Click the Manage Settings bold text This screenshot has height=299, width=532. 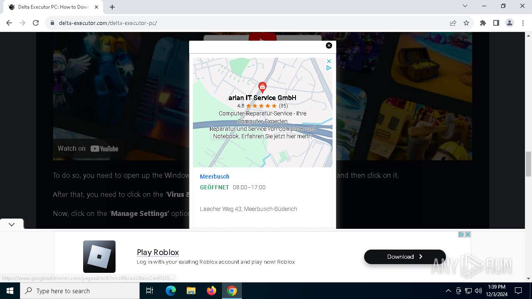coord(139,213)
